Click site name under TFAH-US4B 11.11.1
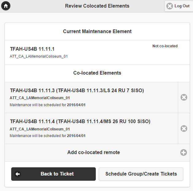 pyautogui.click(x=39, y=57)
